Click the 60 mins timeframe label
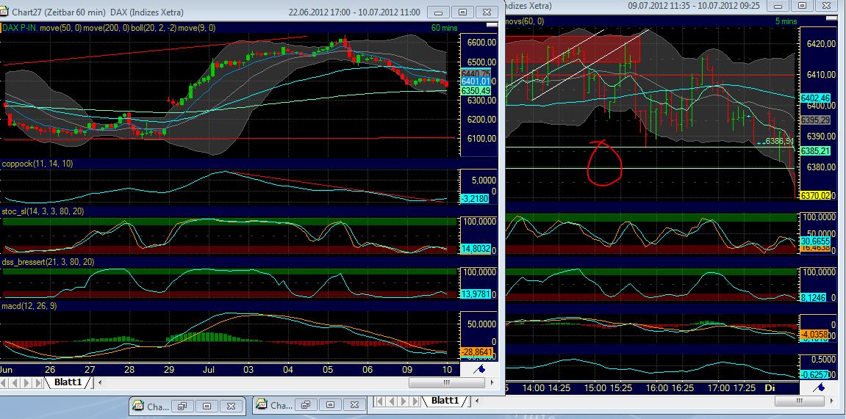 click(x=444, y=27)
